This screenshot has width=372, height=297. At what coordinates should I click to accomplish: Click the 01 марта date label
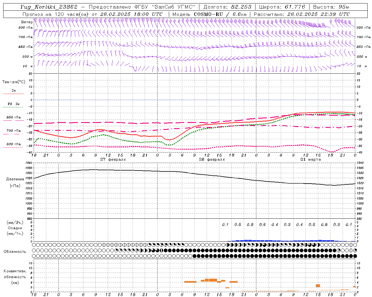point(311,160)
